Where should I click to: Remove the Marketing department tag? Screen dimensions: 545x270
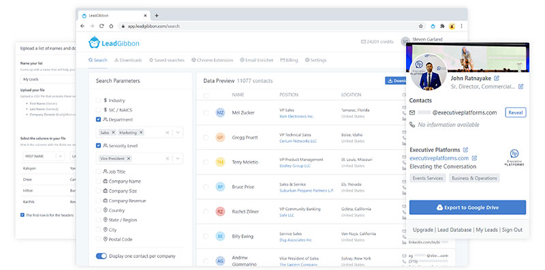coord(141,132)
